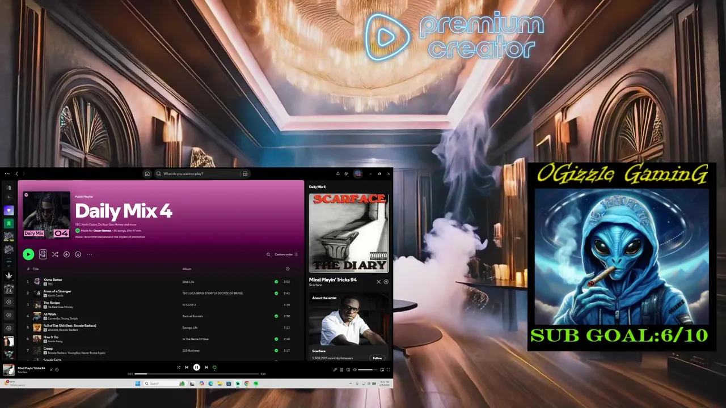726x408 pixels.
Task: Download Daily Mix 4 with arrow icon
Action: coord(78,254)
